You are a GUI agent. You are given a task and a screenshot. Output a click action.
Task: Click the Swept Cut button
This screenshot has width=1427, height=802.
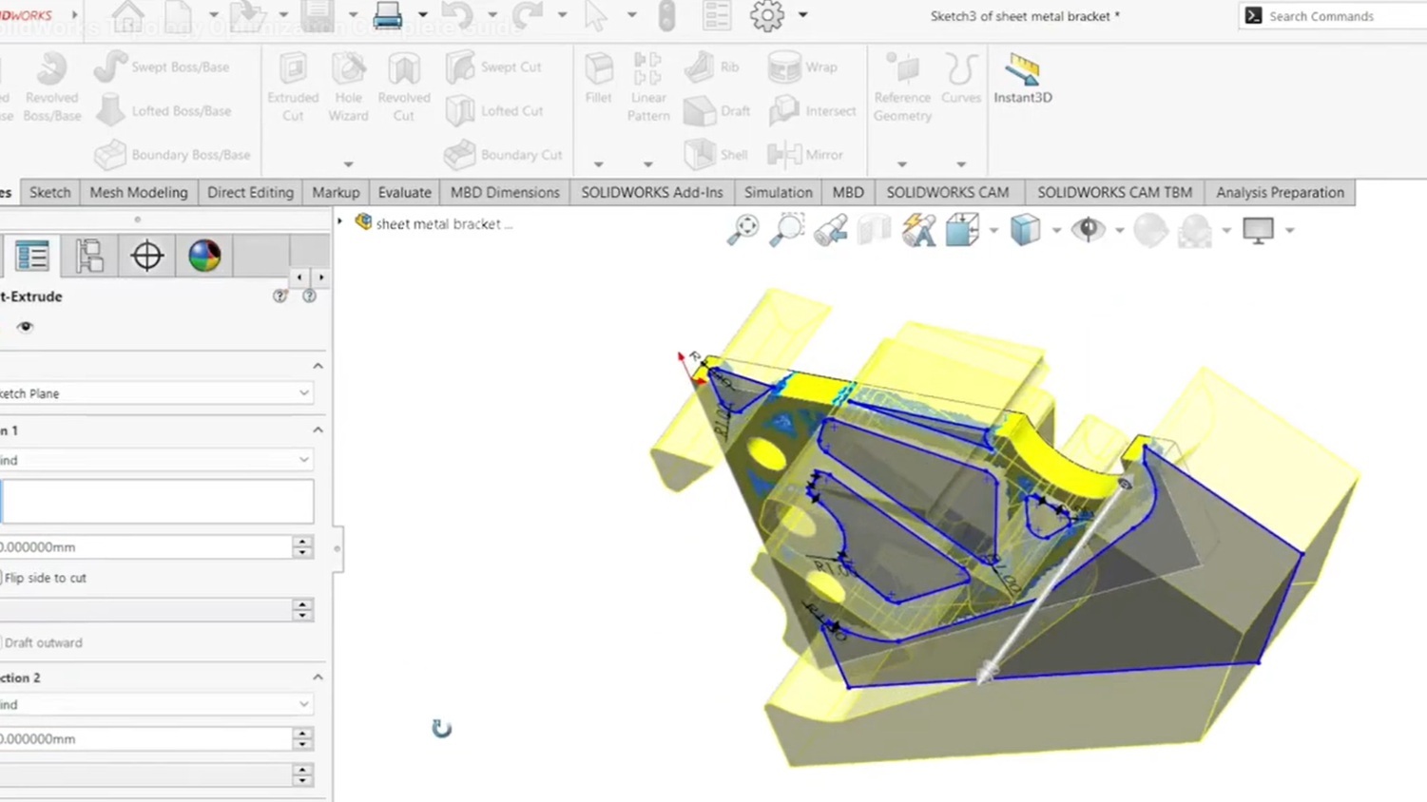click(493, 67)
